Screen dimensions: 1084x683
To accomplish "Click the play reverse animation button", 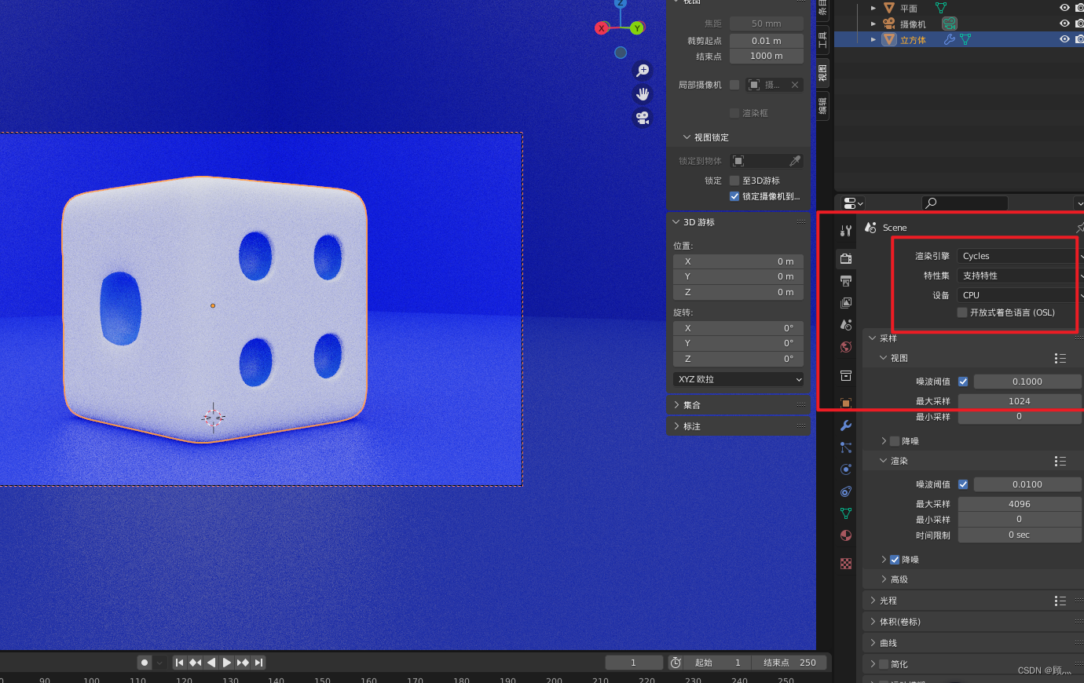I will tap(211, 663).
